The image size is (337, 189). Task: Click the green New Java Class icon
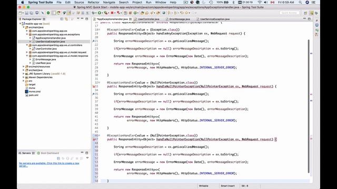pyautogui.click(x=135, y=13)
